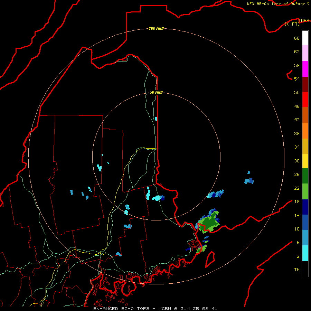Pick the light orange legend swatch
Image resolution: width=311 pixels, height=311 pixels.
pyautogui.click(x=305, y=131)
